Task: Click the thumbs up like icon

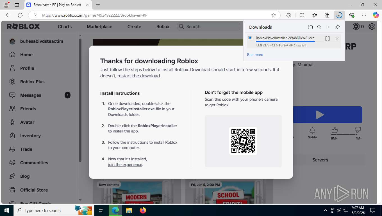Action: click(x=334, y=130)
